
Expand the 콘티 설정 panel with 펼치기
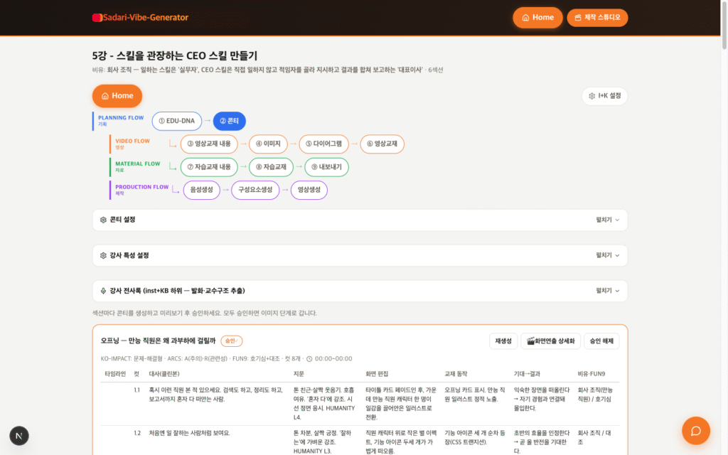[x=607, y=220]
